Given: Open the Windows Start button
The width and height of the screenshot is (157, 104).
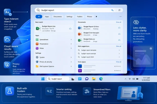Looking at the screenshot, I should tap(43, 79).
